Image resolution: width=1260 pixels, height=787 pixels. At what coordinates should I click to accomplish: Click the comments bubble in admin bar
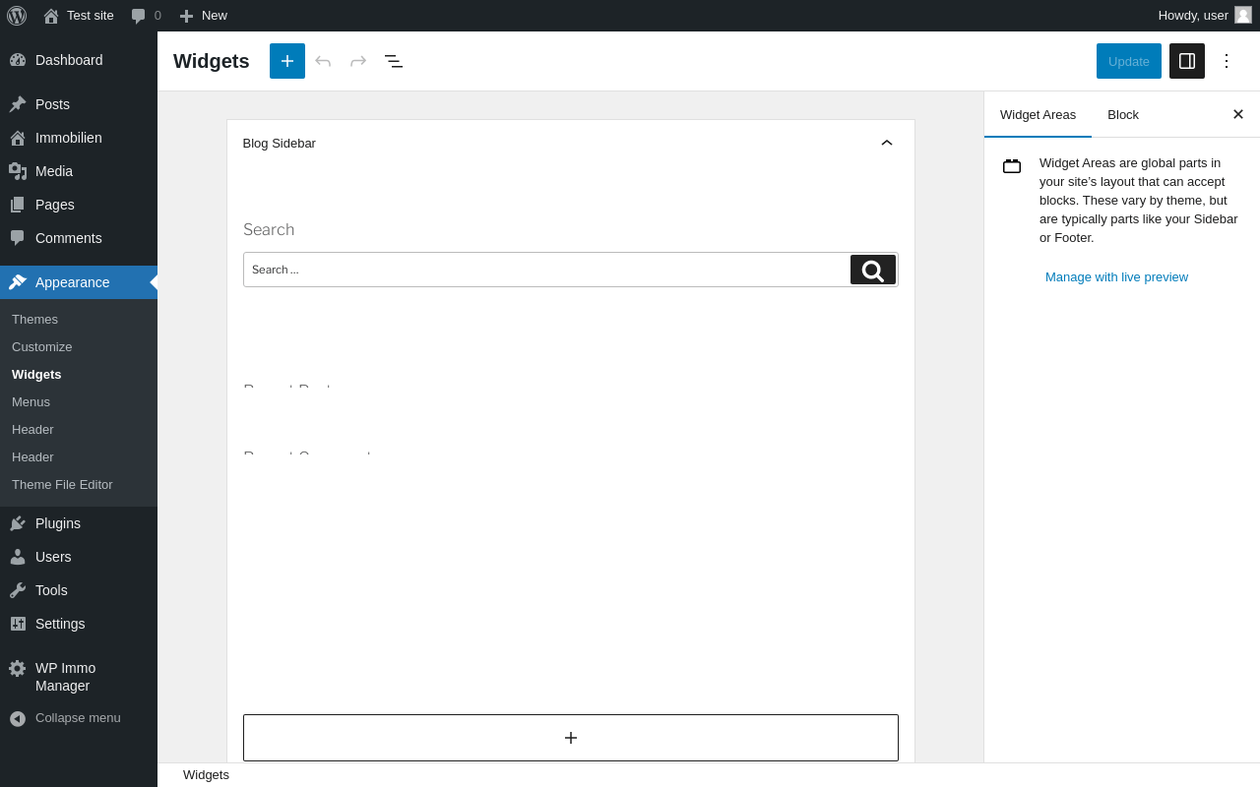pyautogui.click(x=146, y=16)
